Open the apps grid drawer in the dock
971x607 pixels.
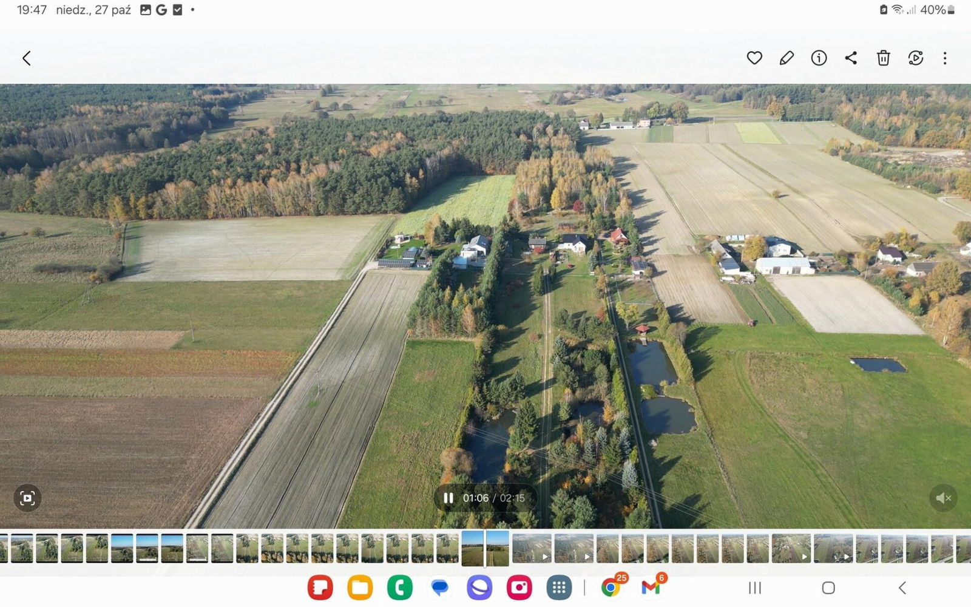tap(559, 588)
